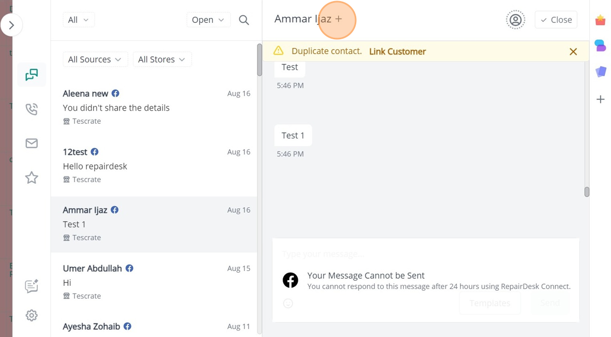The image size is (611, 337).
Task: Expand the All Stores dropdown
Action: tap(162, 59)
